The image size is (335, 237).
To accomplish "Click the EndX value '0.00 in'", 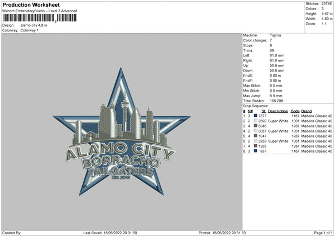I will coord(275,75).
